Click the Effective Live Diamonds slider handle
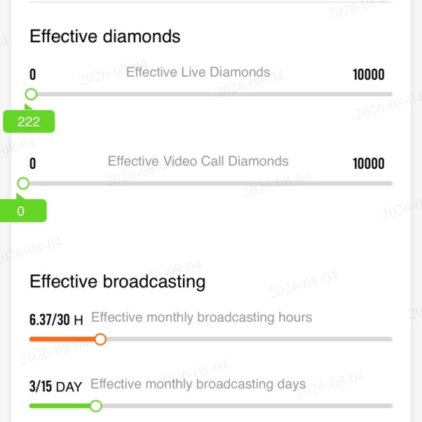The width and height of the screenshot is (422, 422). click(x=31, y=95)
